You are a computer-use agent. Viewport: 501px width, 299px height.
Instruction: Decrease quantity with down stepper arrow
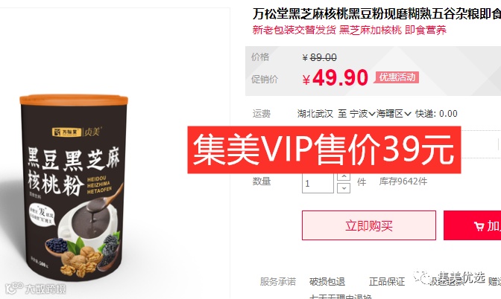click(x=344, y=188)
